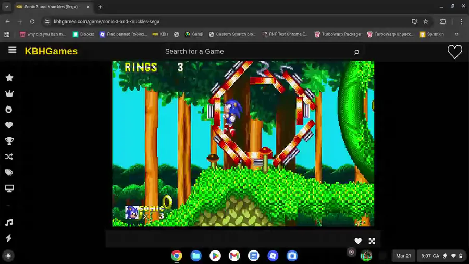Go back in browser history
This screenshot has width=469, height=264.
point(7,21)
